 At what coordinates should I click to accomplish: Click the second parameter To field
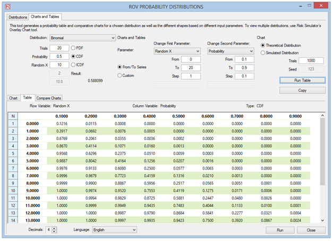coord(244,68)
